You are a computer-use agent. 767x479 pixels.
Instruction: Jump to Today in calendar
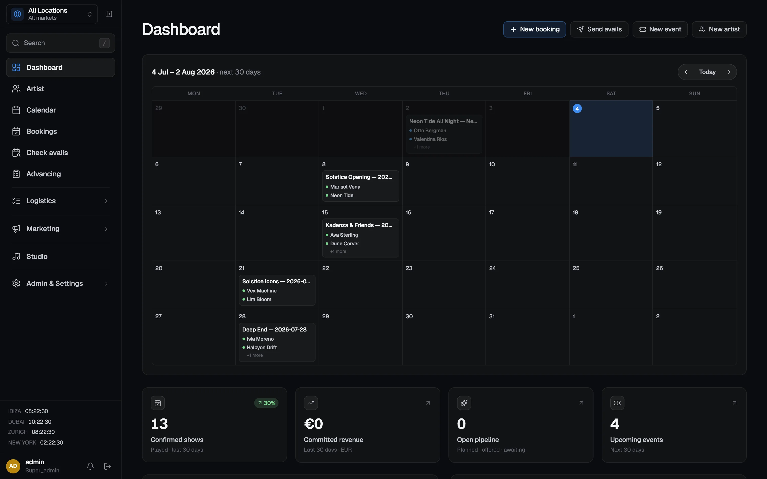point(707,72)
